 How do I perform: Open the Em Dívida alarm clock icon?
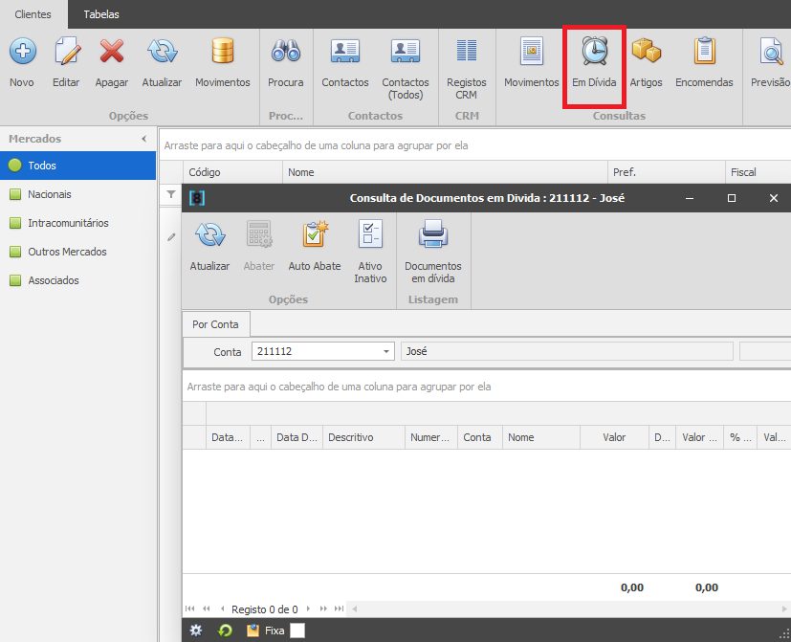point(594,52)
